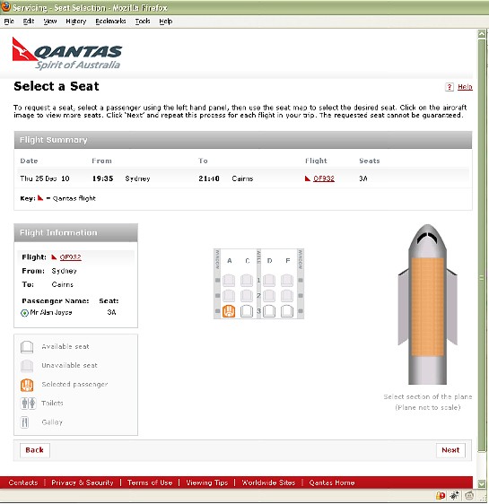Open the Tools menu
Screen dimensions: 489x504
143,22
